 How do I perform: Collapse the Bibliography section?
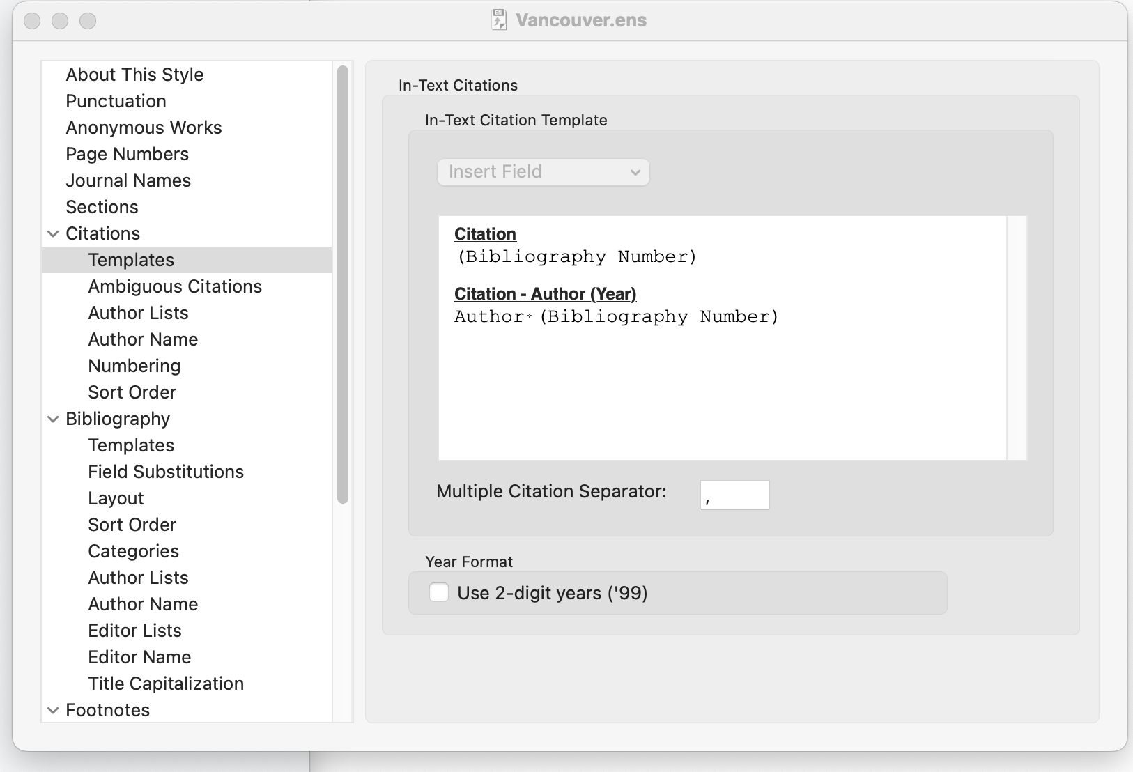coord(54,419)
